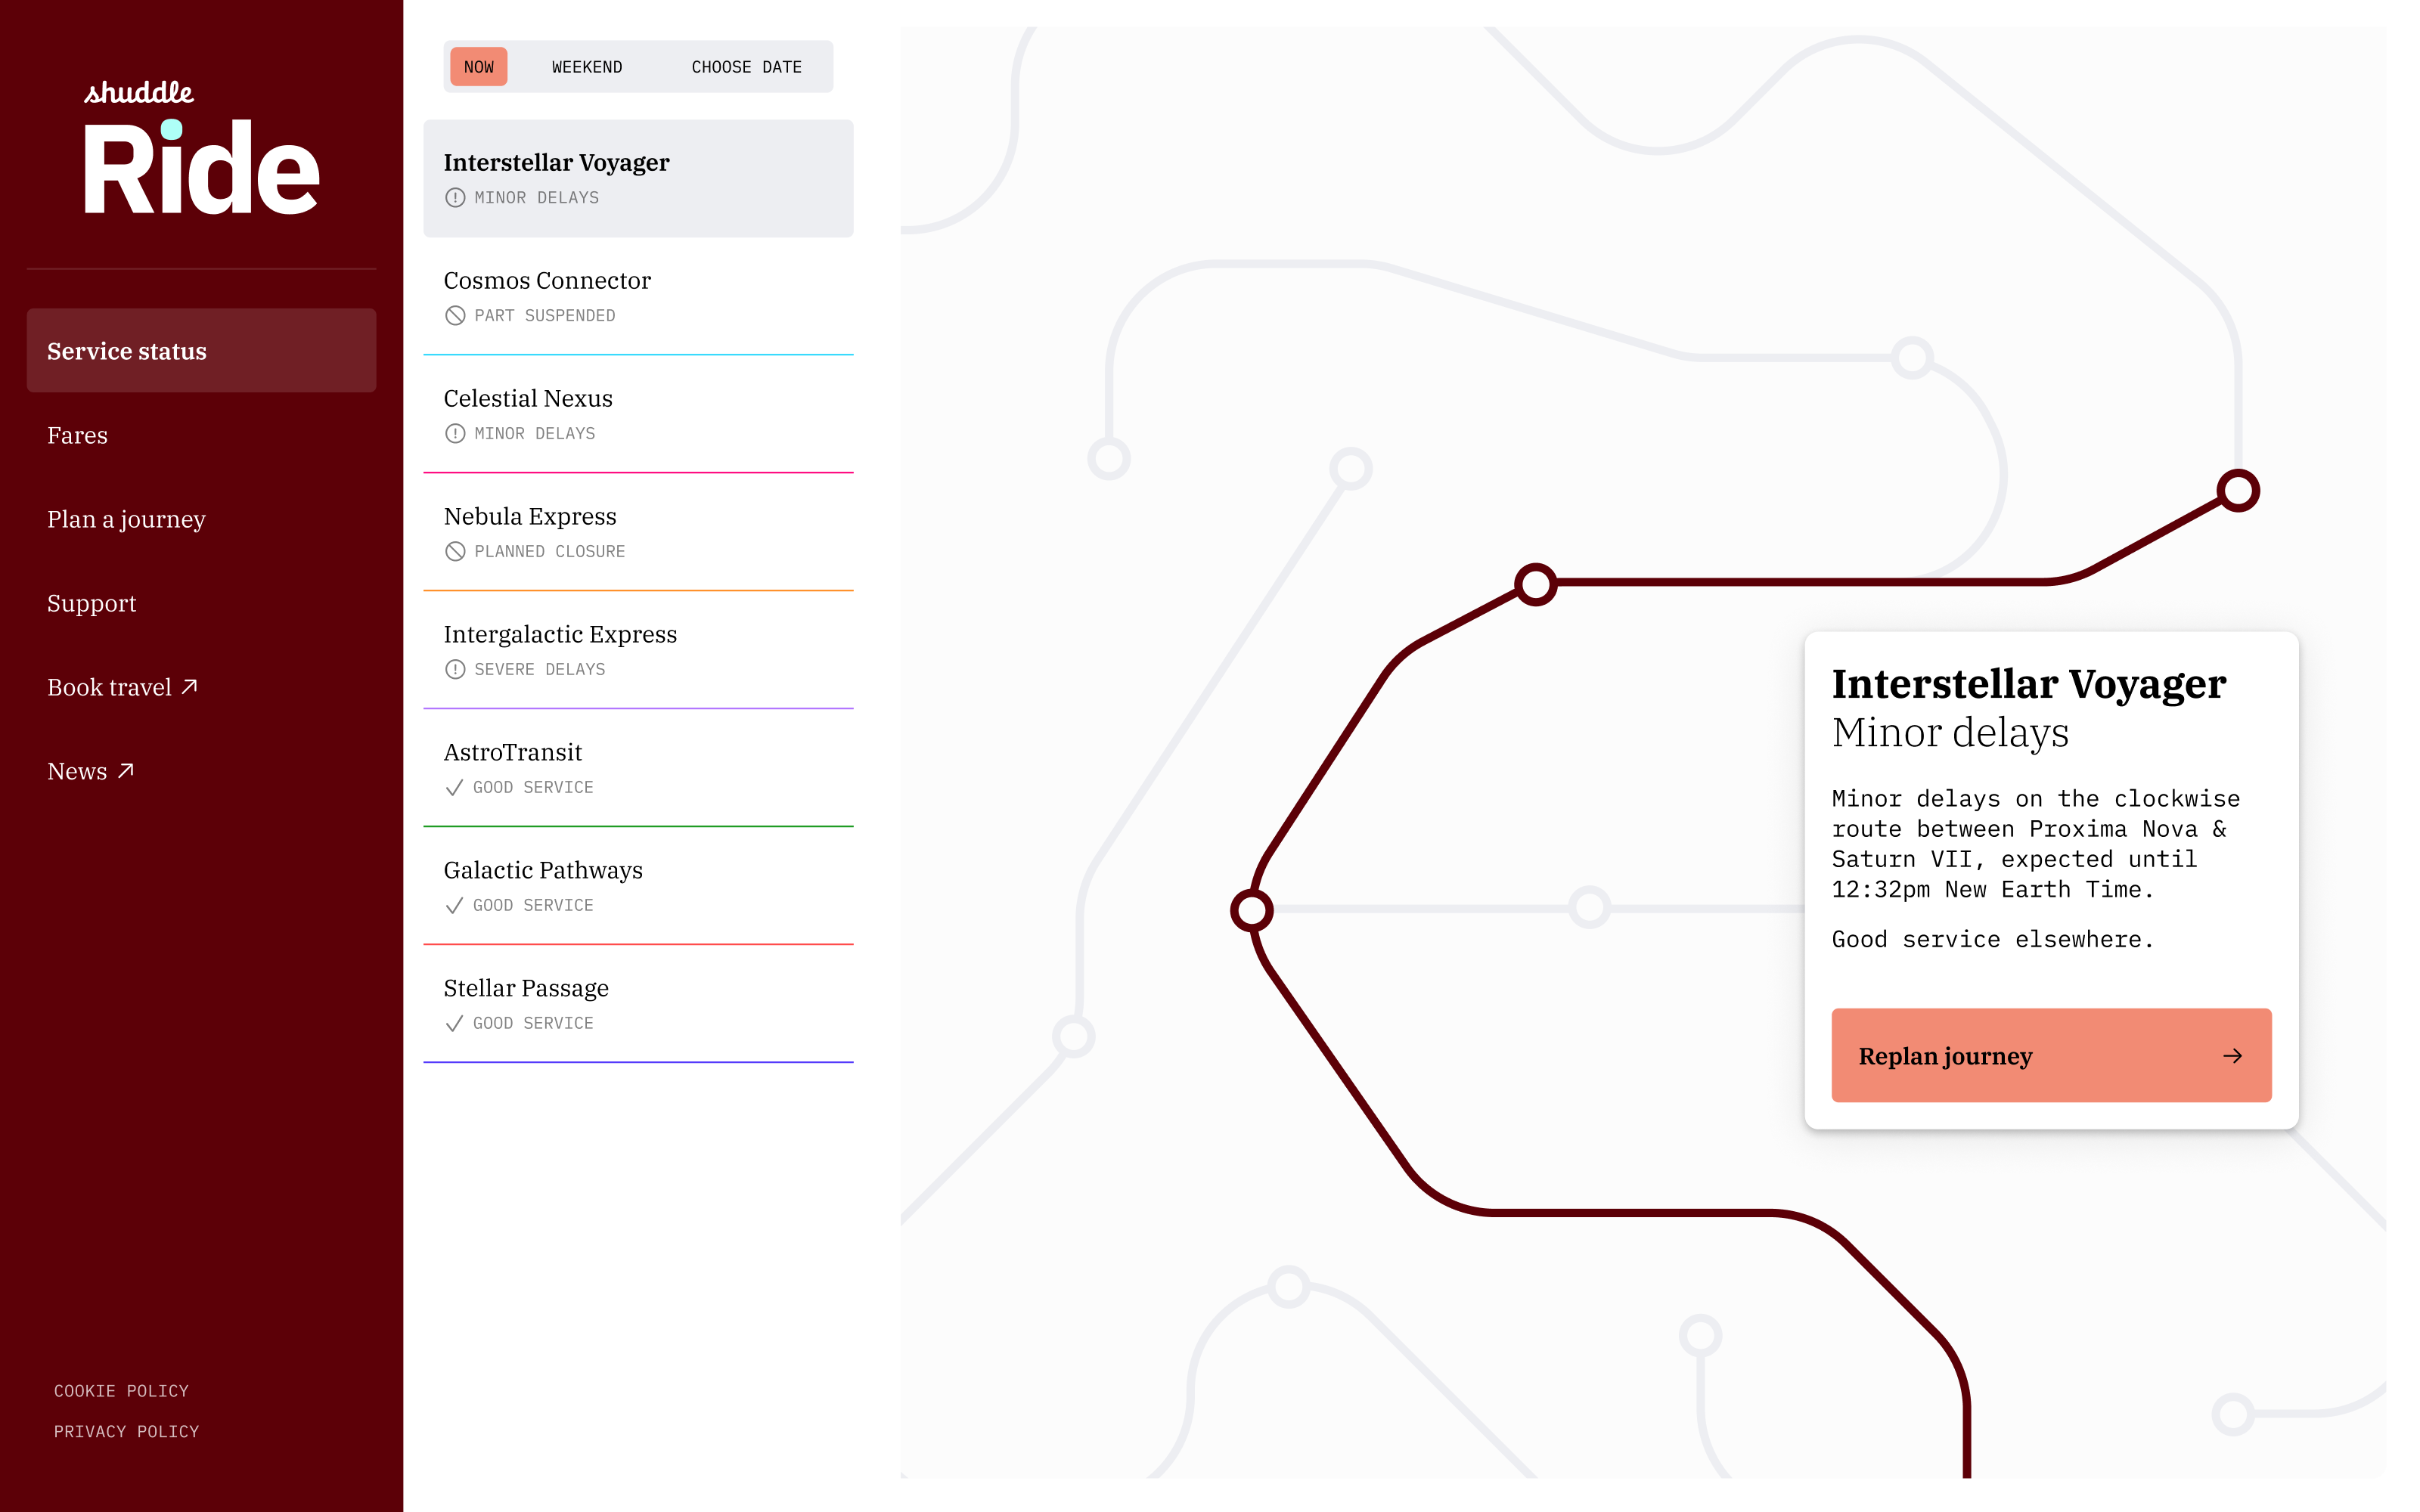Open the Cookie Policy link
Image resolution: width=2420 pixels, height=1512 pixels.
pyautogui.click(x=121, y=1391)
